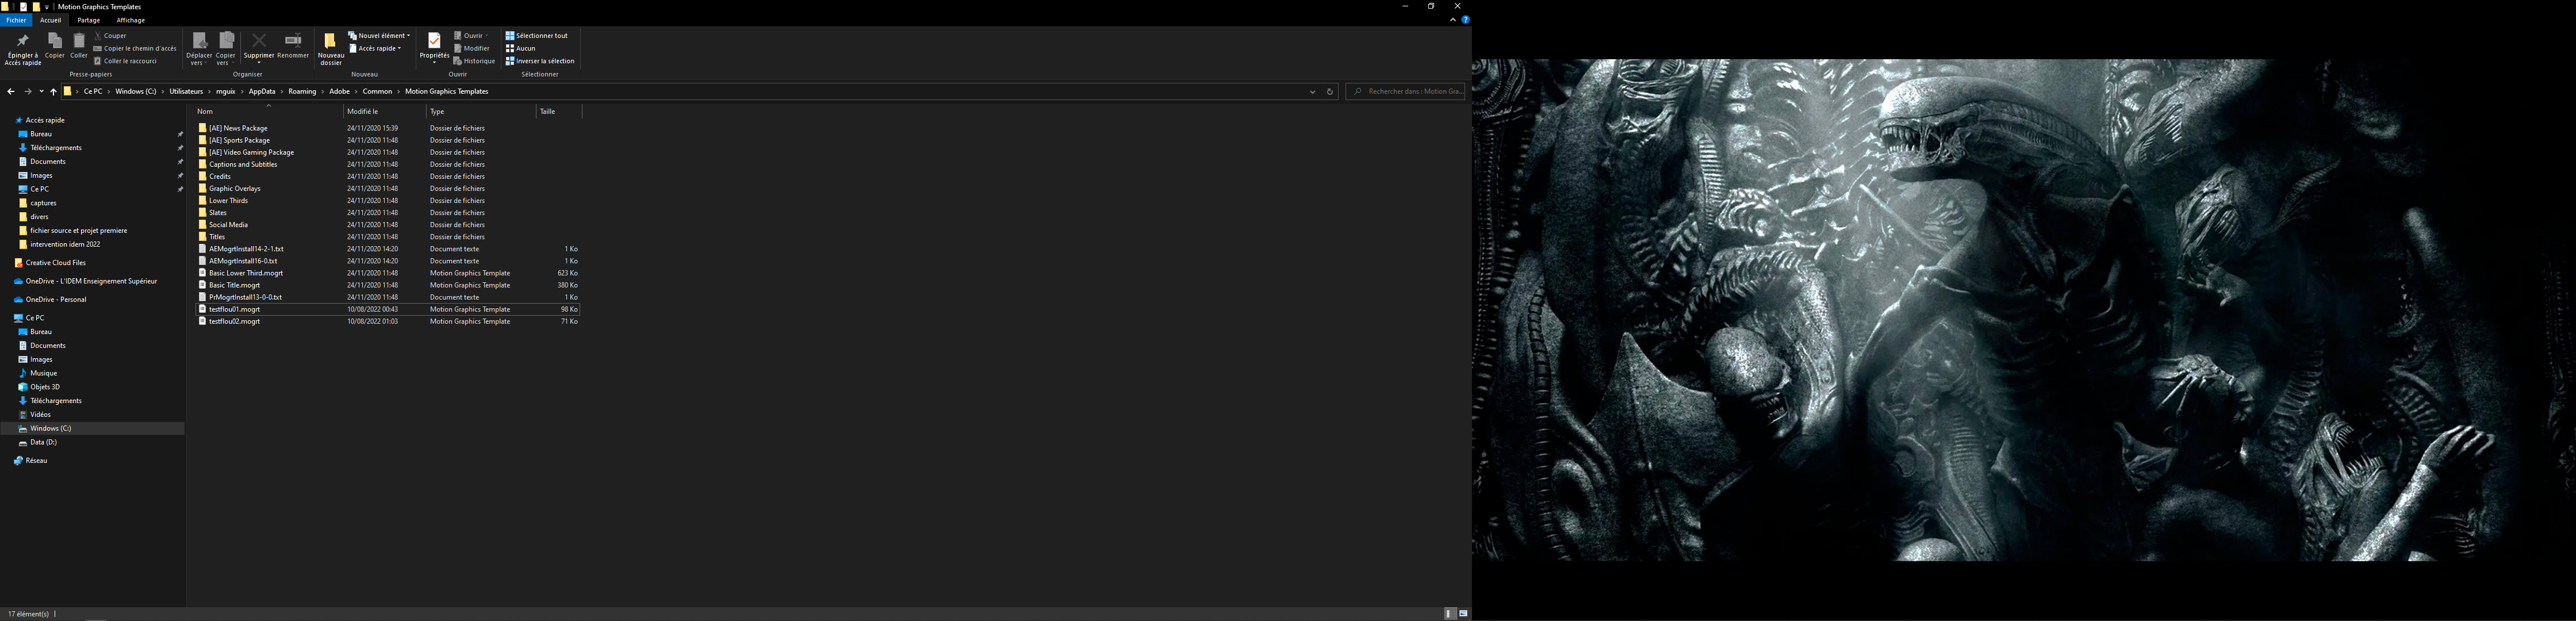Open the Déplacer vers dropdown
Image resolution: width=2576 pixels, height=621 pixels.
199,49
